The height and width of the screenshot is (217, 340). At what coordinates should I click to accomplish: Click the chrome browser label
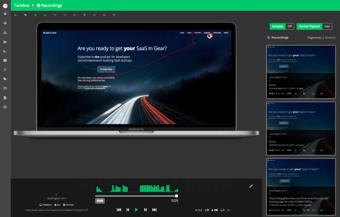click(x=68, y=205)
